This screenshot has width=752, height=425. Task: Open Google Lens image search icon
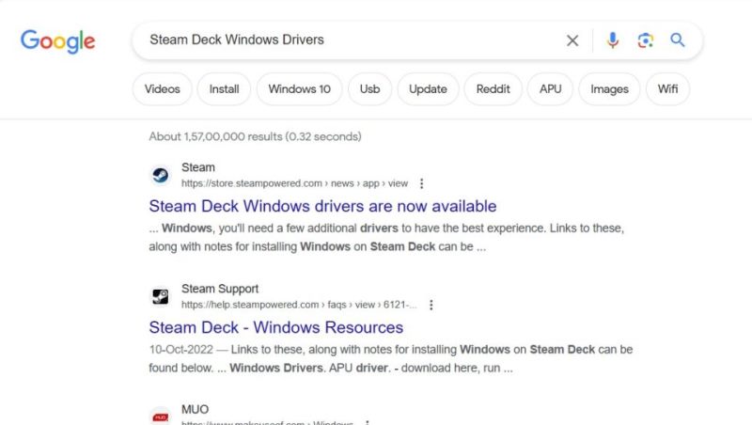[645, 40]
